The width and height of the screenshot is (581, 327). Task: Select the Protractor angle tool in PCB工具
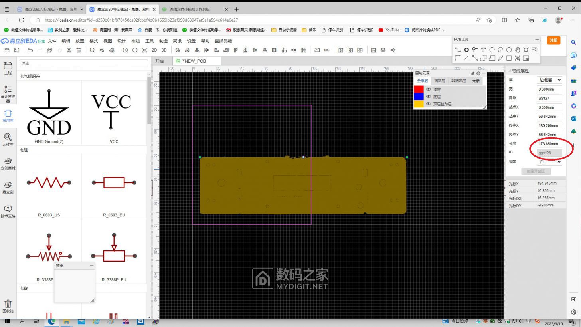[x=466, y=58]
